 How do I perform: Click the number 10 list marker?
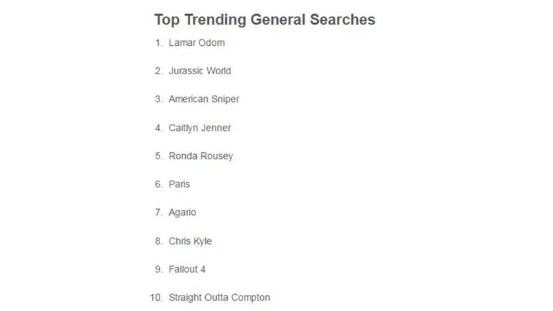tap(156, 297)
